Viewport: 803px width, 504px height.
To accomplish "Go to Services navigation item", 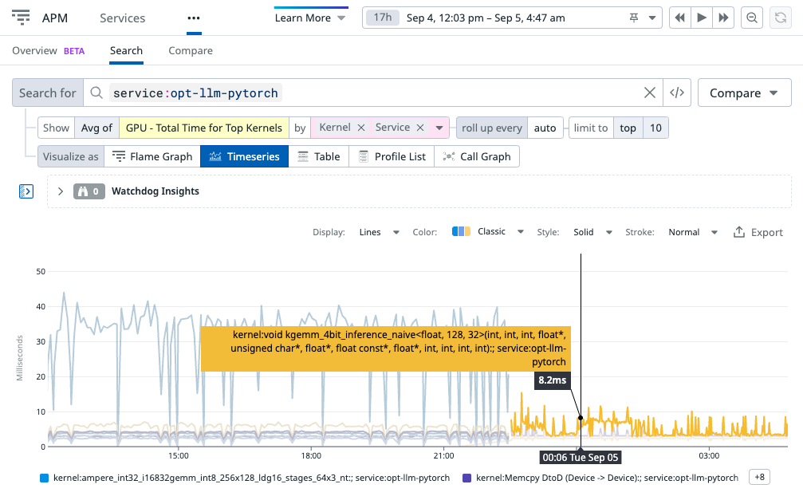I will 122,18.
